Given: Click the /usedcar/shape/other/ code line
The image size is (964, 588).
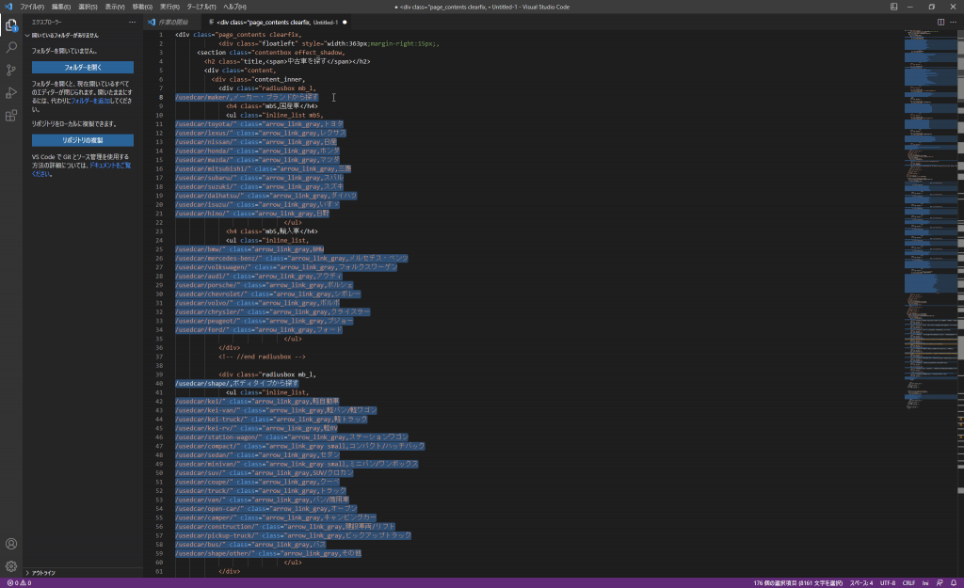Looking at the screenshot, I should [268, 553].
